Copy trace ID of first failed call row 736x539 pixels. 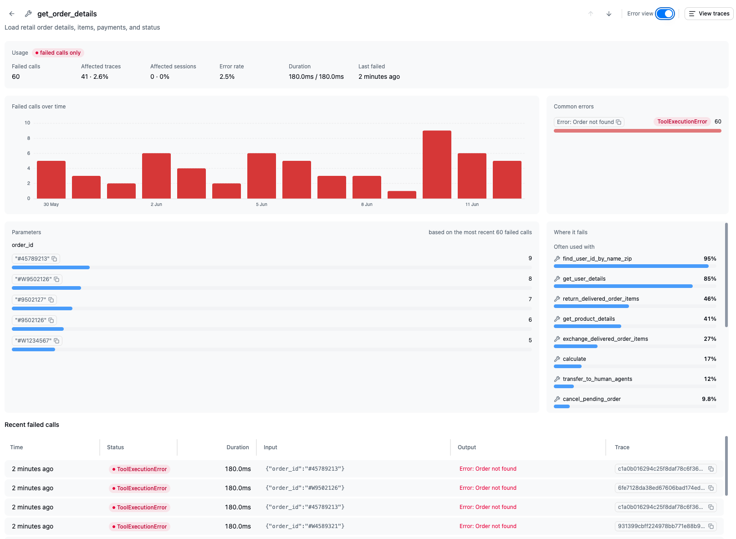click(711, 469)
